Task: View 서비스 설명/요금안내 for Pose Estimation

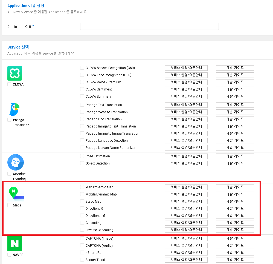Action: pos(186,156)
